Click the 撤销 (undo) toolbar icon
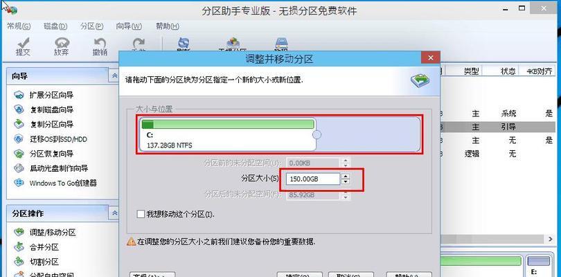Viewport: 561px width, 277px height. [x=100, y=46]
